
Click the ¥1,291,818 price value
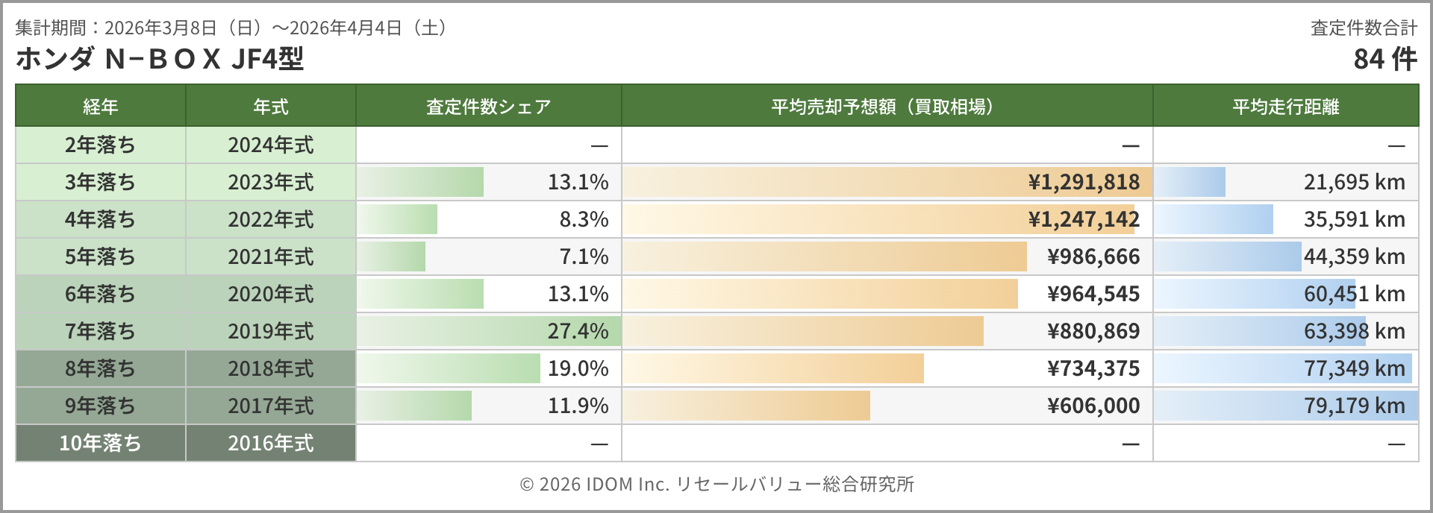(x=1084, y=182)
